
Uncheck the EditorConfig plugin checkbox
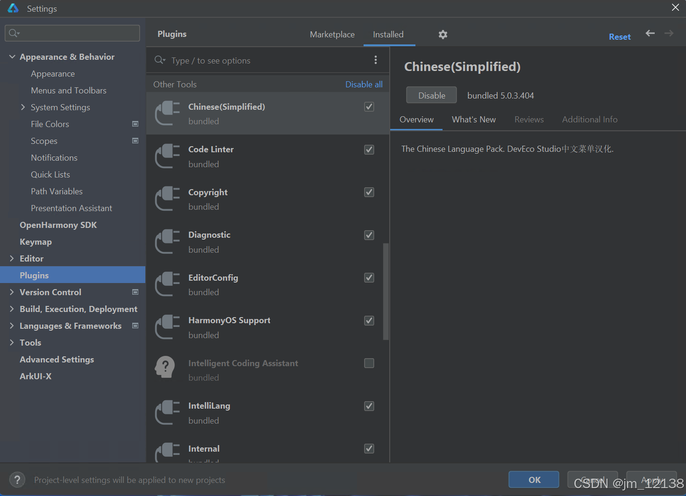point(369,277)
